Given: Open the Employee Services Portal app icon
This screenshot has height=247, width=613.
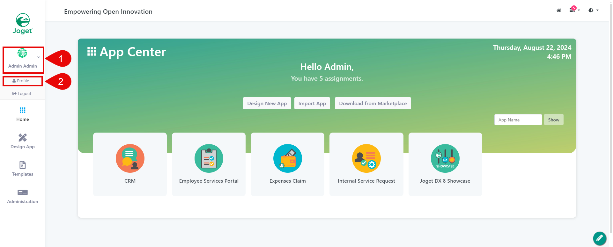Looking at the screenshot, I should 209,158.
